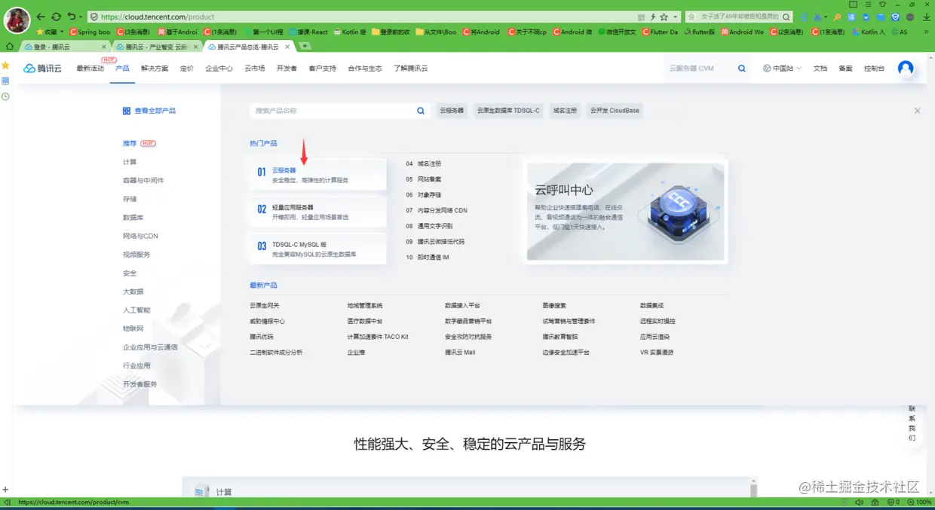Click the 联系我们 floating contact button
Image resolution: width=935 pixels, height=510 pixels.
[x=912, y=423]
